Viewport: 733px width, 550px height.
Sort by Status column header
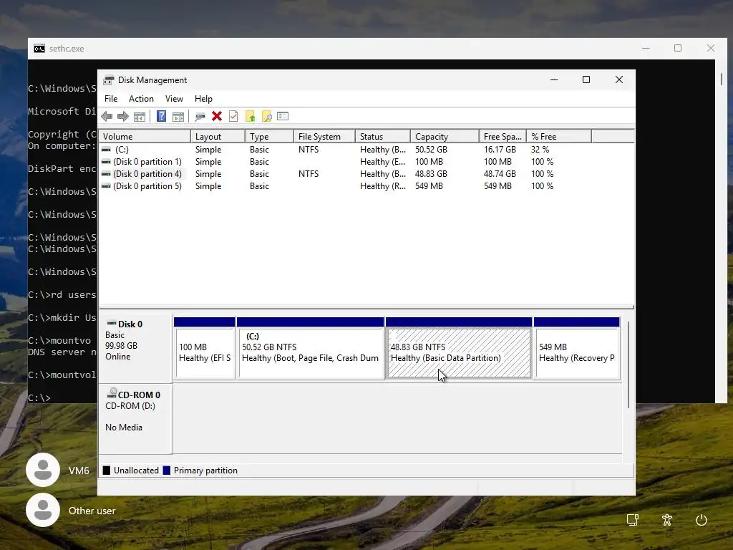pos(383,137)
